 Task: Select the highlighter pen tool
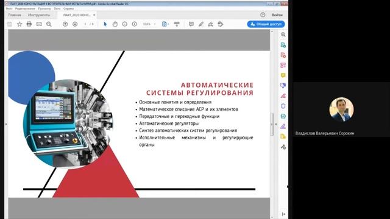(x=201, y=24)
